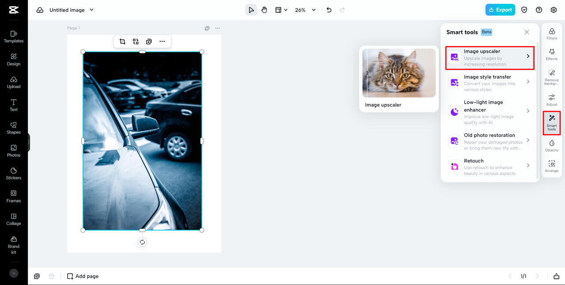Click the before/after handle on cat preview
The width and height of the screenshot is (565, 285).
click(367, 73)
